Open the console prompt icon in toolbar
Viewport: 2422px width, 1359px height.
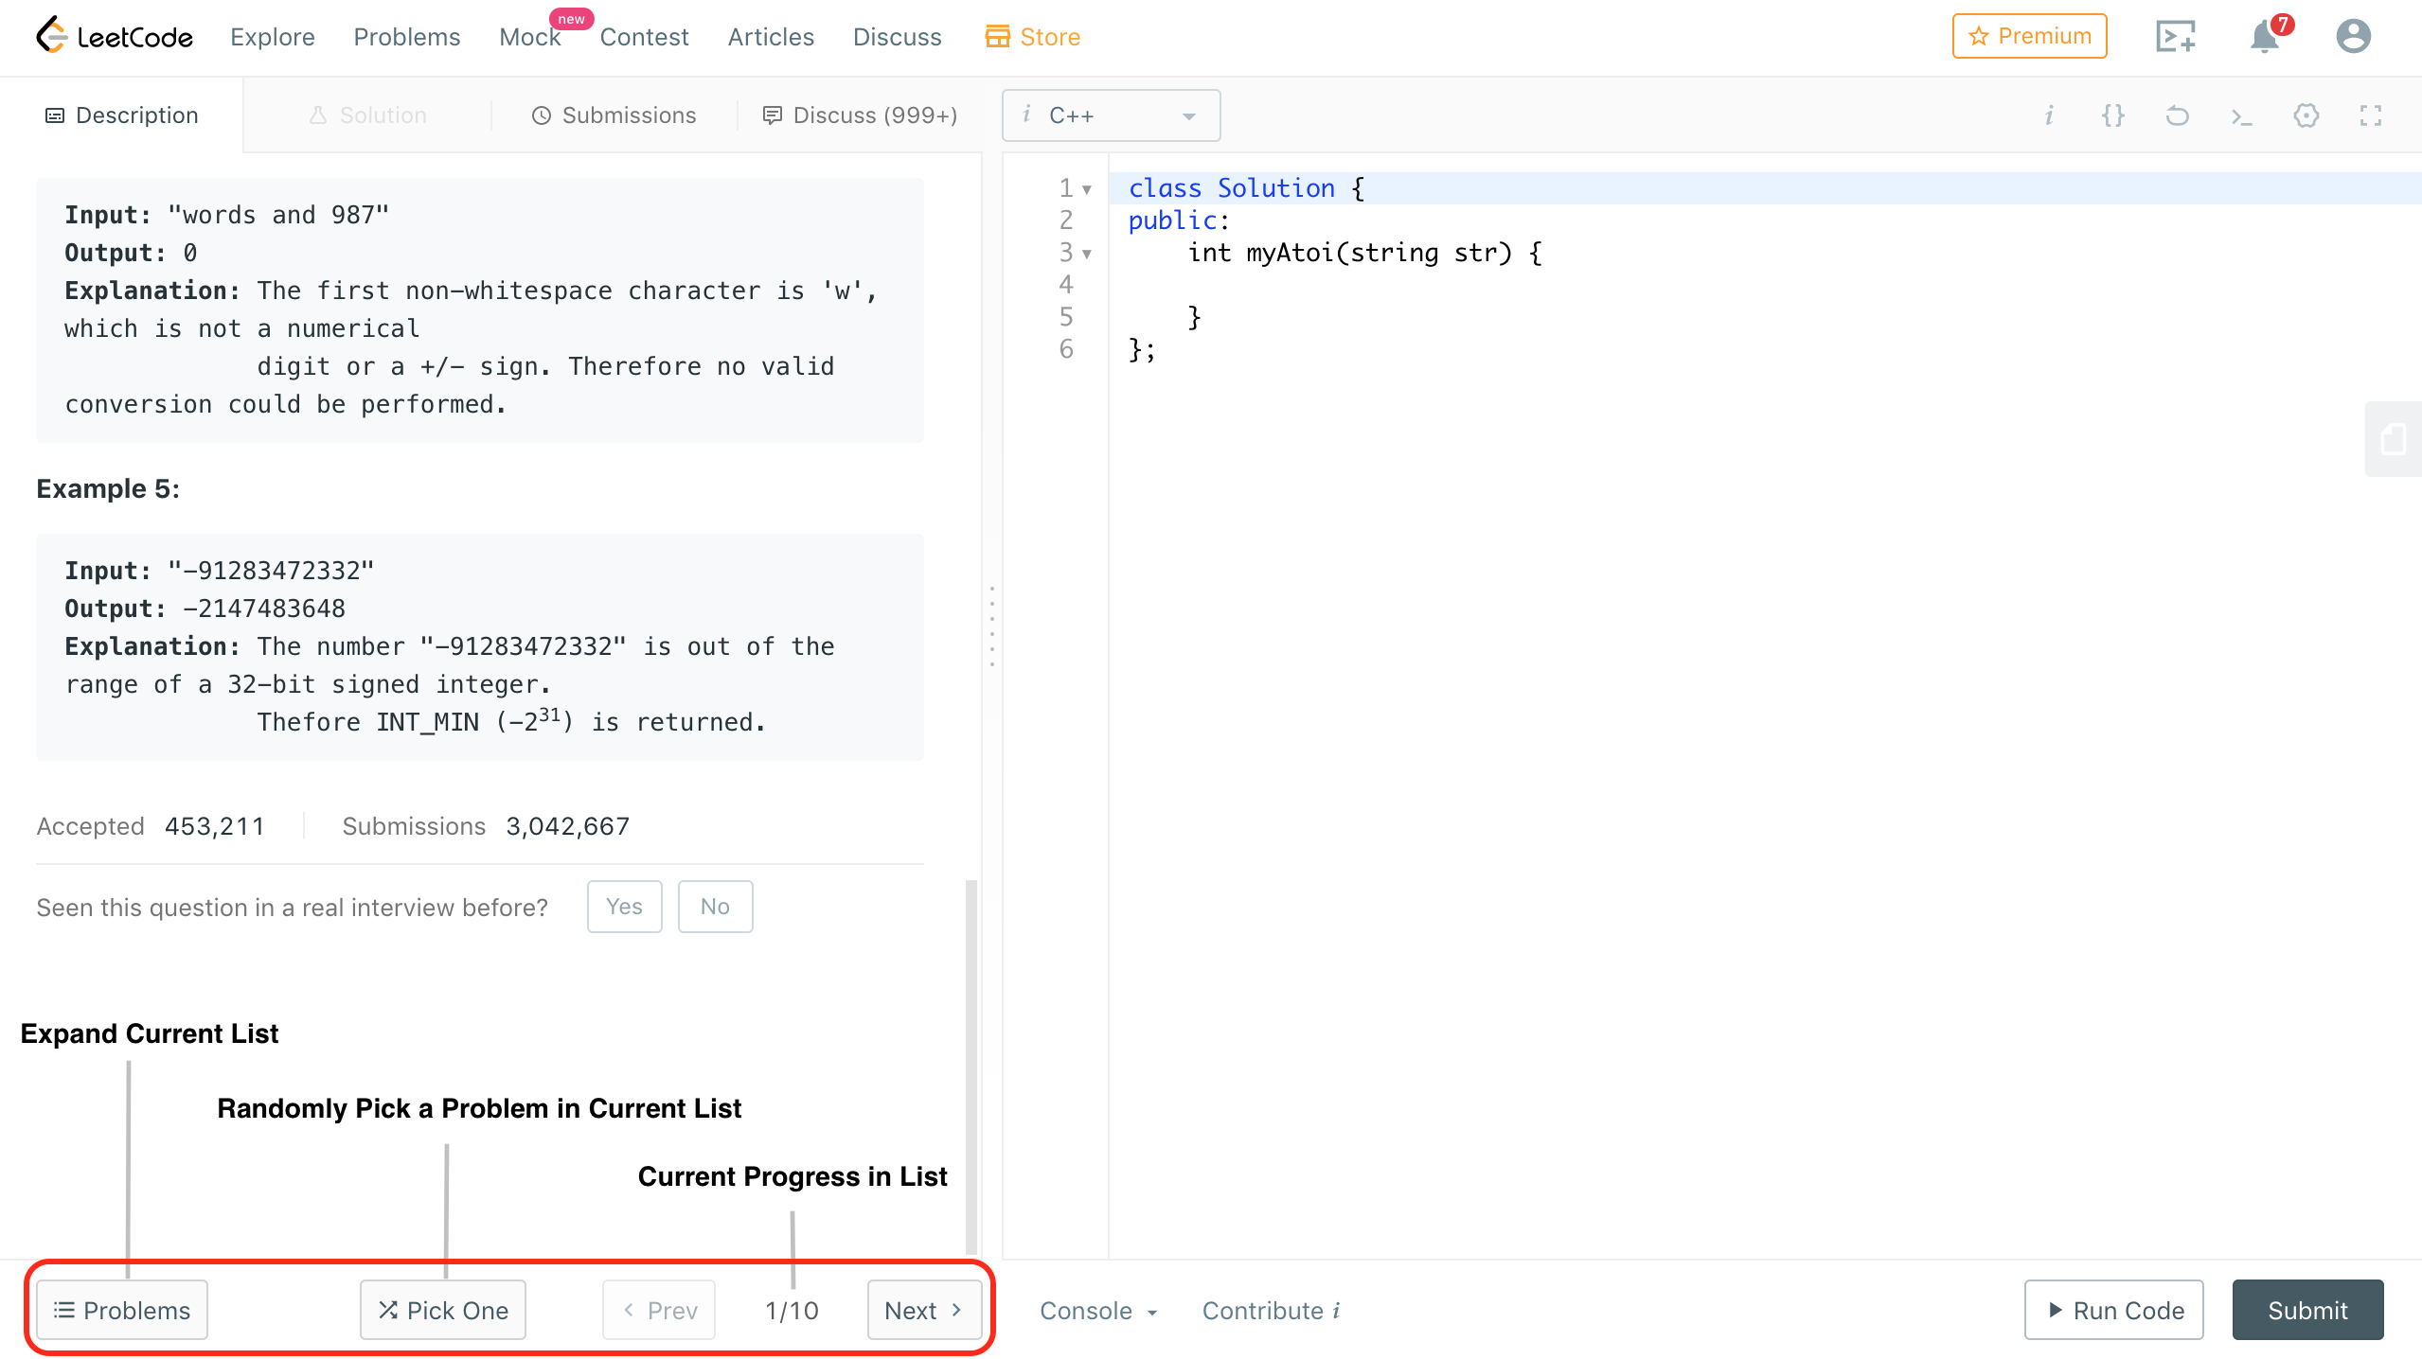(x=2241, y=116)
